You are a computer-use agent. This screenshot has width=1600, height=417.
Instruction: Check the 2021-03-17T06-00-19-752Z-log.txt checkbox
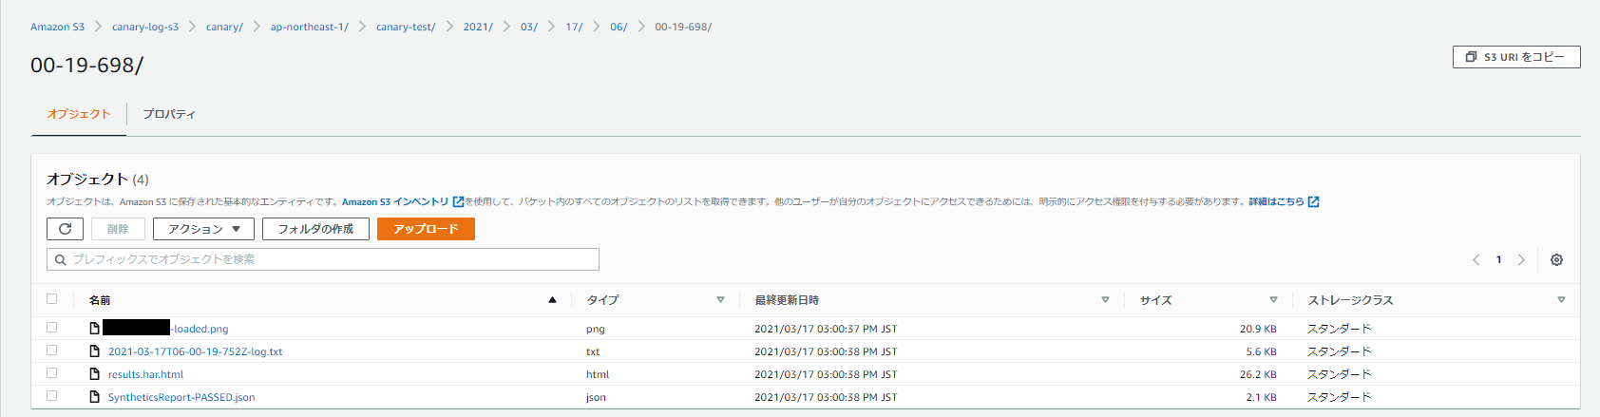click(x=52, y=351)
